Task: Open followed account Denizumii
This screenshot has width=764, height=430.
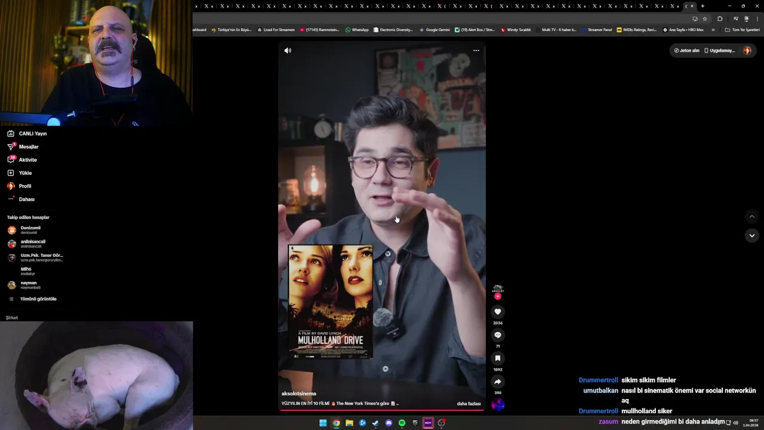Action: 24,230
